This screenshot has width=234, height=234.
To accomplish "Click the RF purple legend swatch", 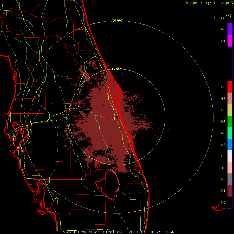I will point(230,29).
